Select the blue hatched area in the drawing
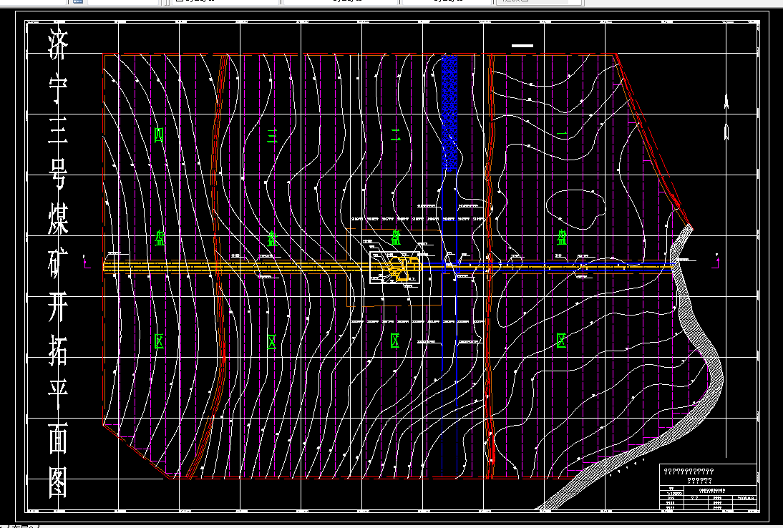This screenshot has width=783, height=528. [449, 113]
